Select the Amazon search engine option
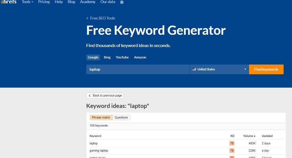This screenshot has height=158, width=292. (140, 57)
